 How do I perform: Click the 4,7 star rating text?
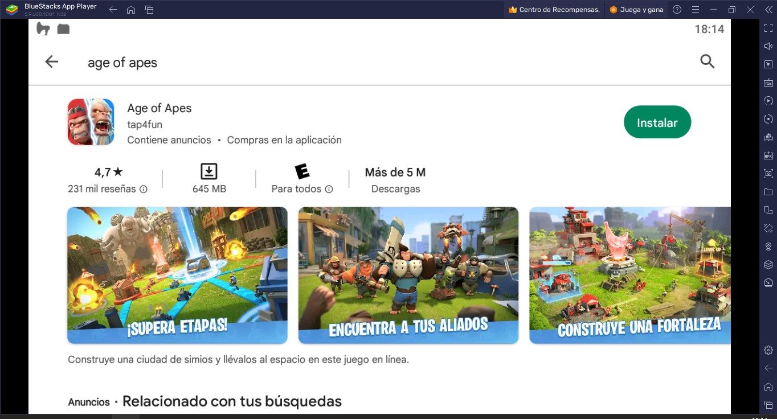pyautogui.click(x=108, y=172)
